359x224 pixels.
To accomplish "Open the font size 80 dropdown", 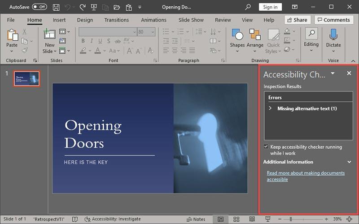I will (x=153, y=32).
